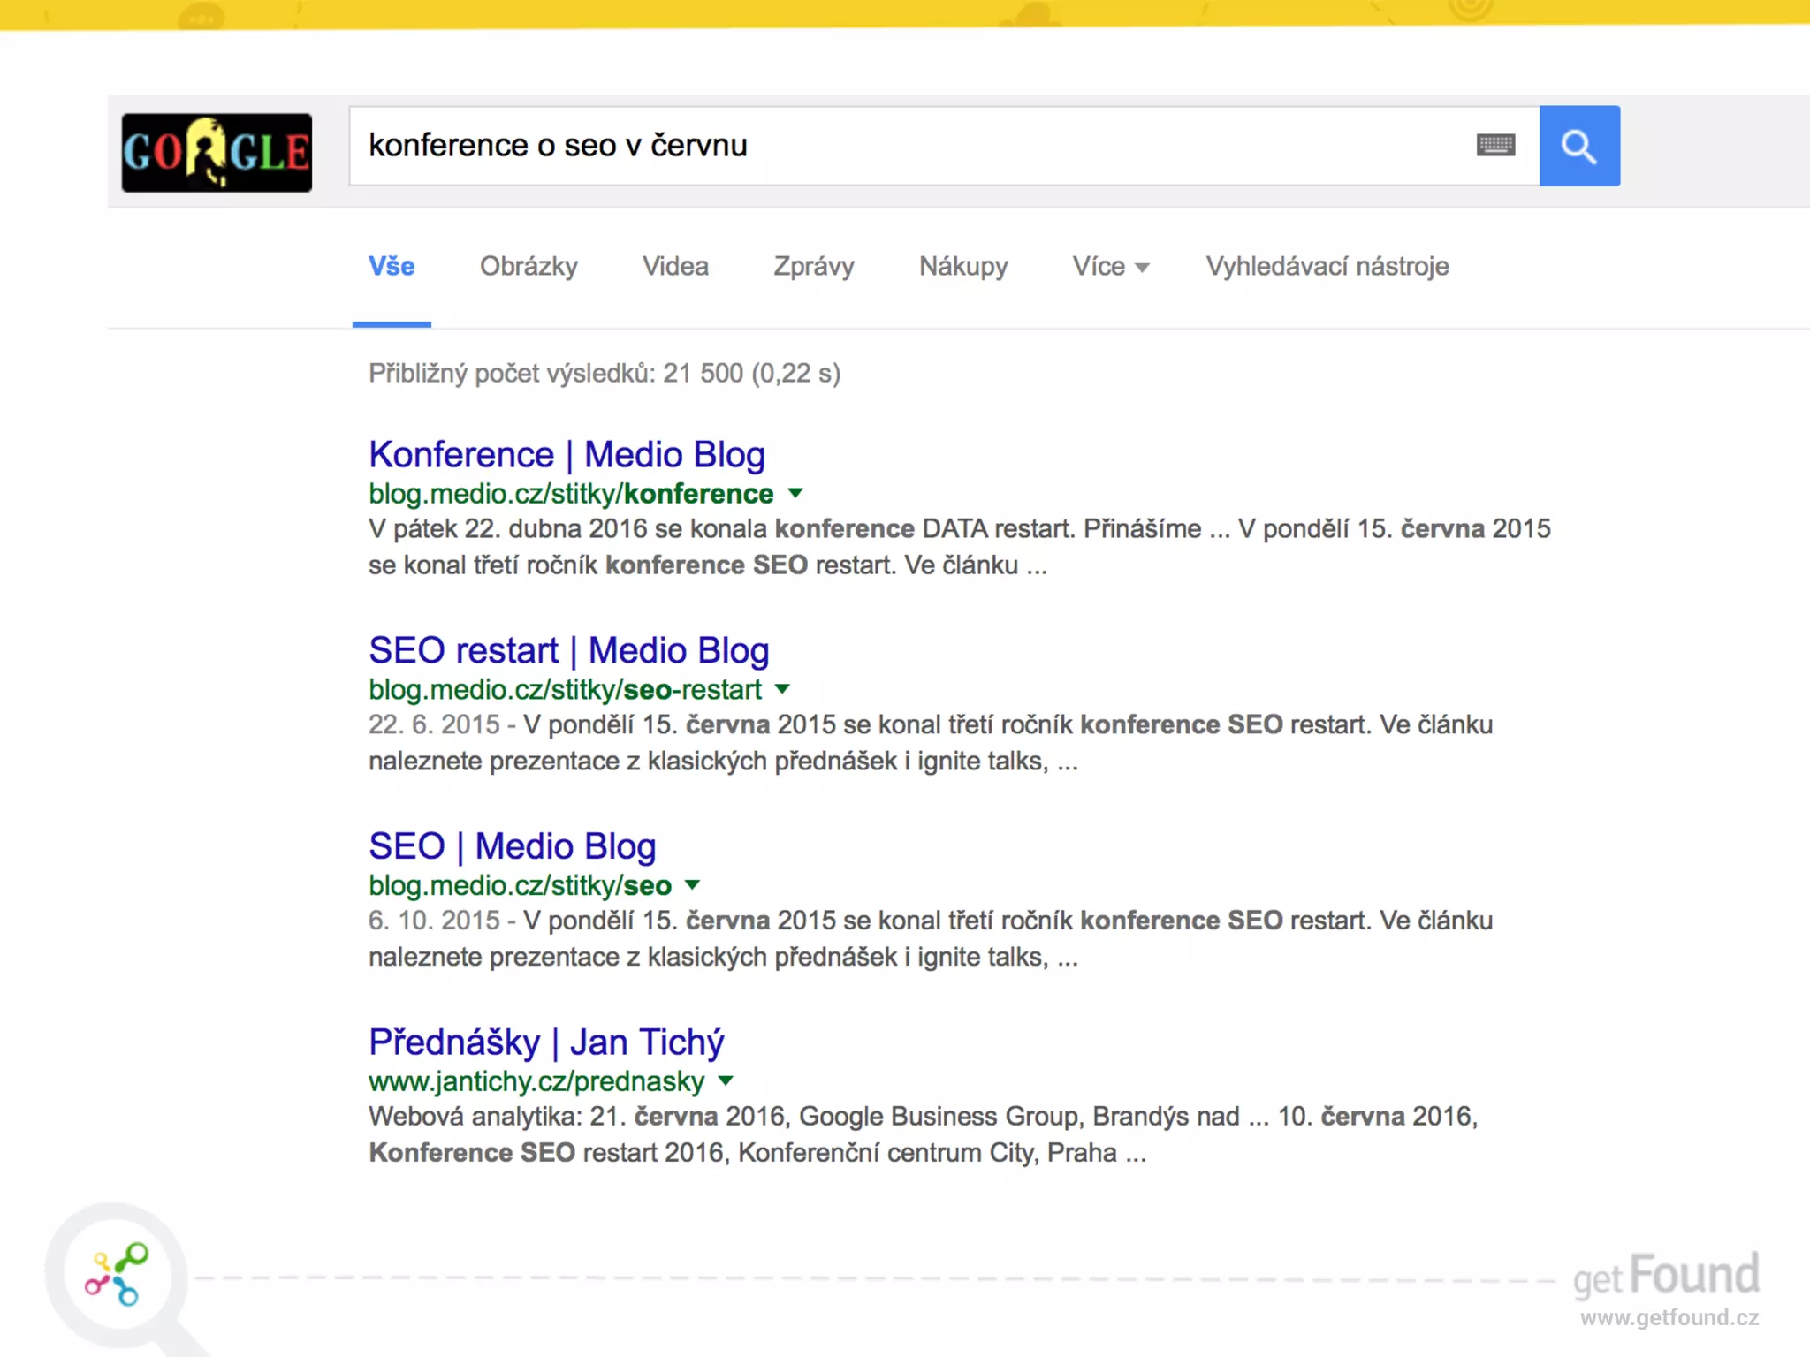
Task: Select the Zprávy tab
Action: coord(813,267)
